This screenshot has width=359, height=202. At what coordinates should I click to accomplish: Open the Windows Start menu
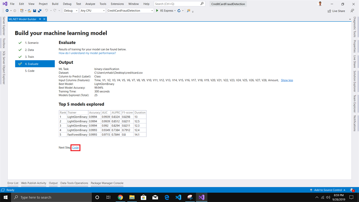(6, 197)
